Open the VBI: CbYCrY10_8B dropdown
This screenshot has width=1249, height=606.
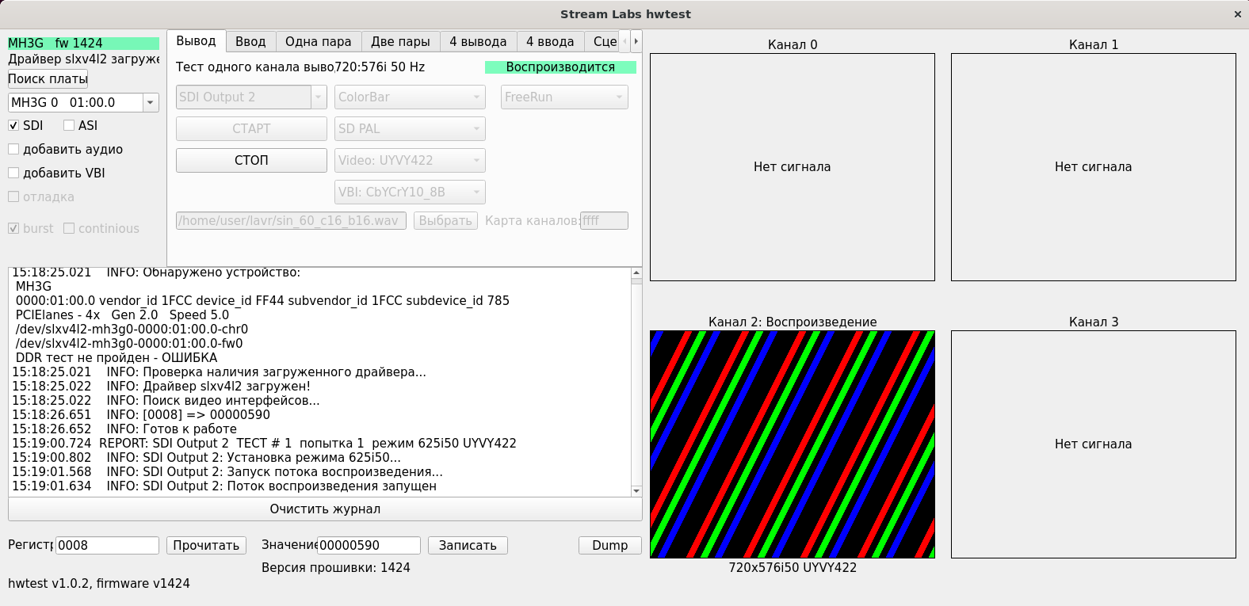tap(410, 192)
